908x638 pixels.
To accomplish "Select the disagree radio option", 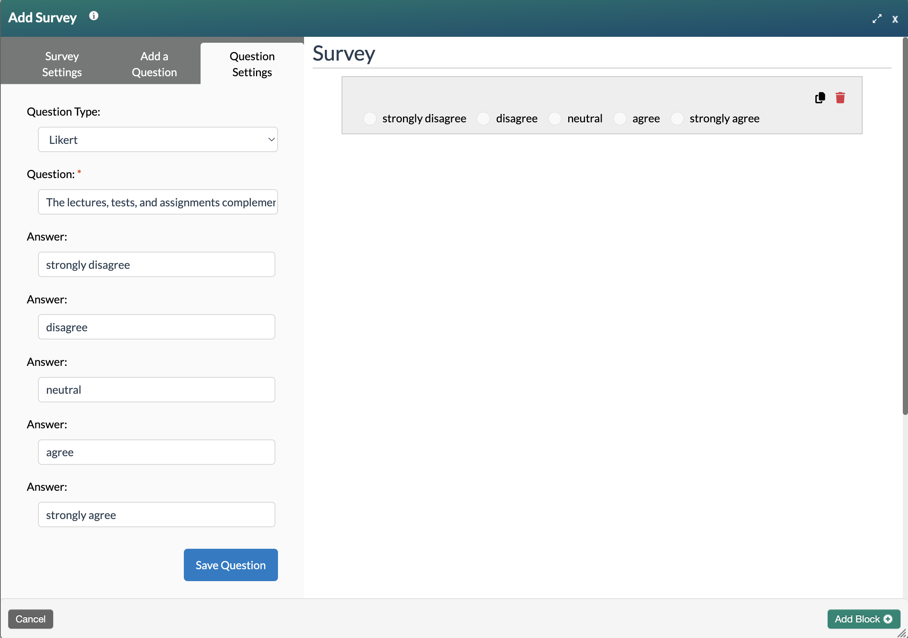I will pyautogui.click(x=483, y=119).
